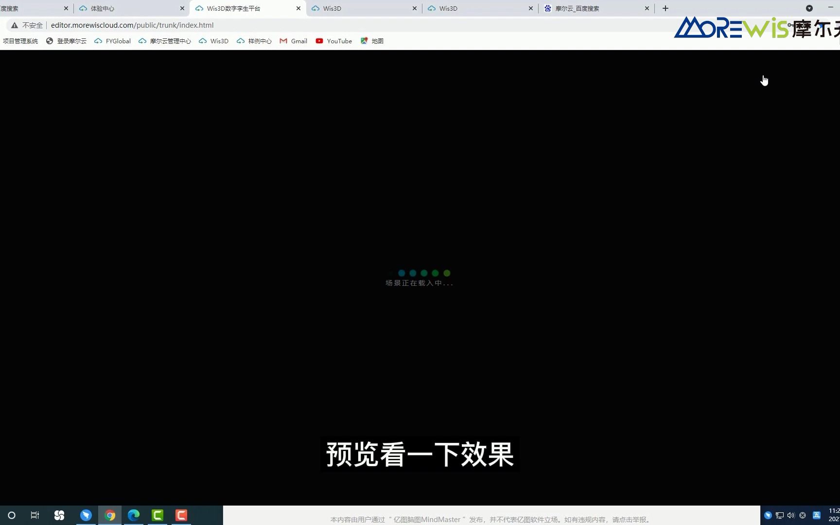Screen dimensions: 840x525
Task: Open the green Camtasia app on taskbar
Action: point(157,515)
